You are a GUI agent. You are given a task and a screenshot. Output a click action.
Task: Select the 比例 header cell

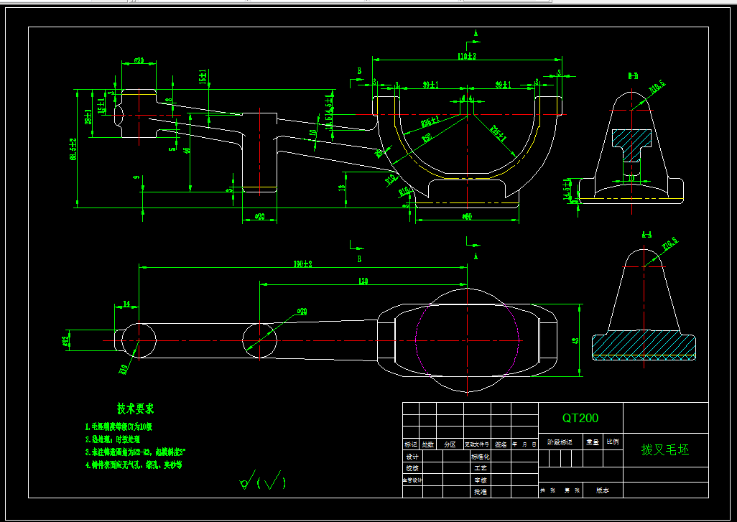coord(613,442)
